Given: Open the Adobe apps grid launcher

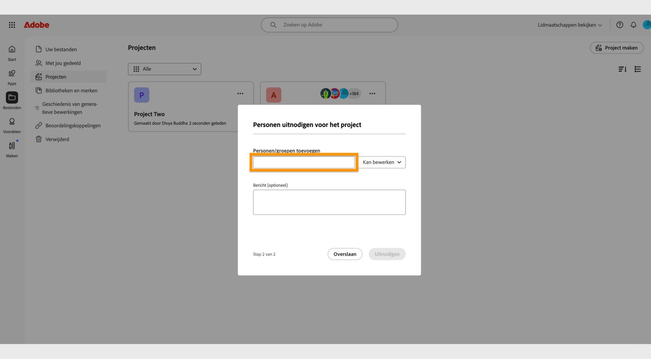Looking at the screenshot, I should 12,25.
